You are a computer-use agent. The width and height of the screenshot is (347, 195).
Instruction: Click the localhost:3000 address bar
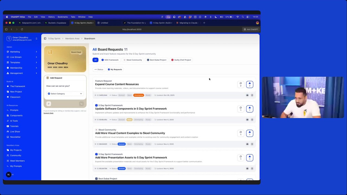132,29
